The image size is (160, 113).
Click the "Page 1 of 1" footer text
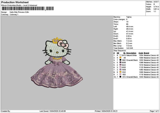point(154,111)
